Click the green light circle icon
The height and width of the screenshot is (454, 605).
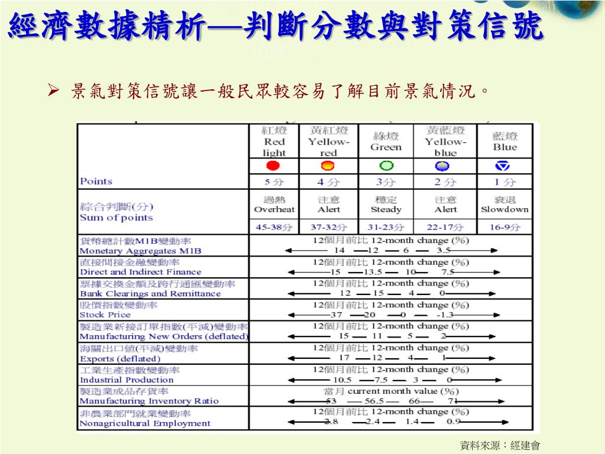click(386, 166)
